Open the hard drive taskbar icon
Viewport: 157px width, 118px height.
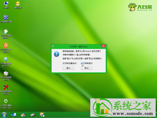click(33, 115)
